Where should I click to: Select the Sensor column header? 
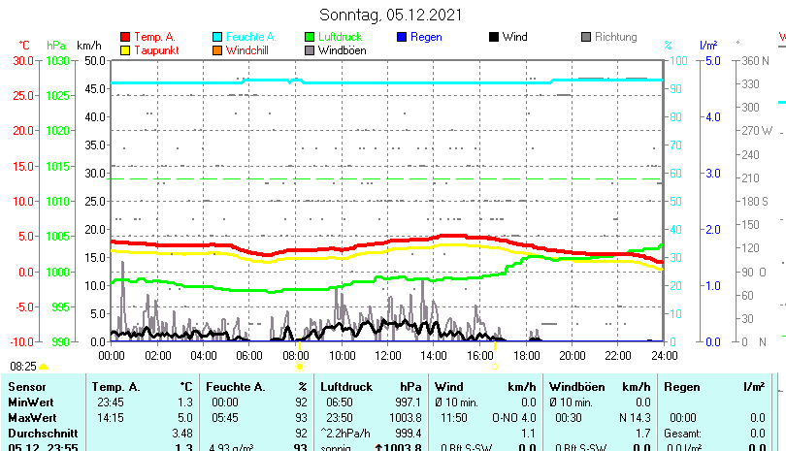click(x=27, y=387)
